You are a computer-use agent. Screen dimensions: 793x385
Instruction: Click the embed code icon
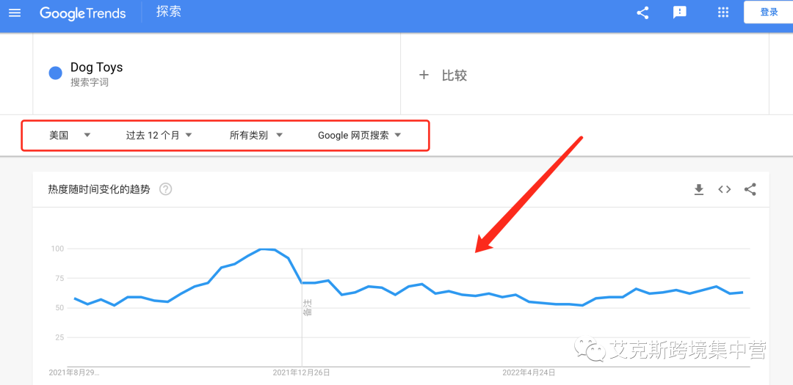(x=725, y=189)
